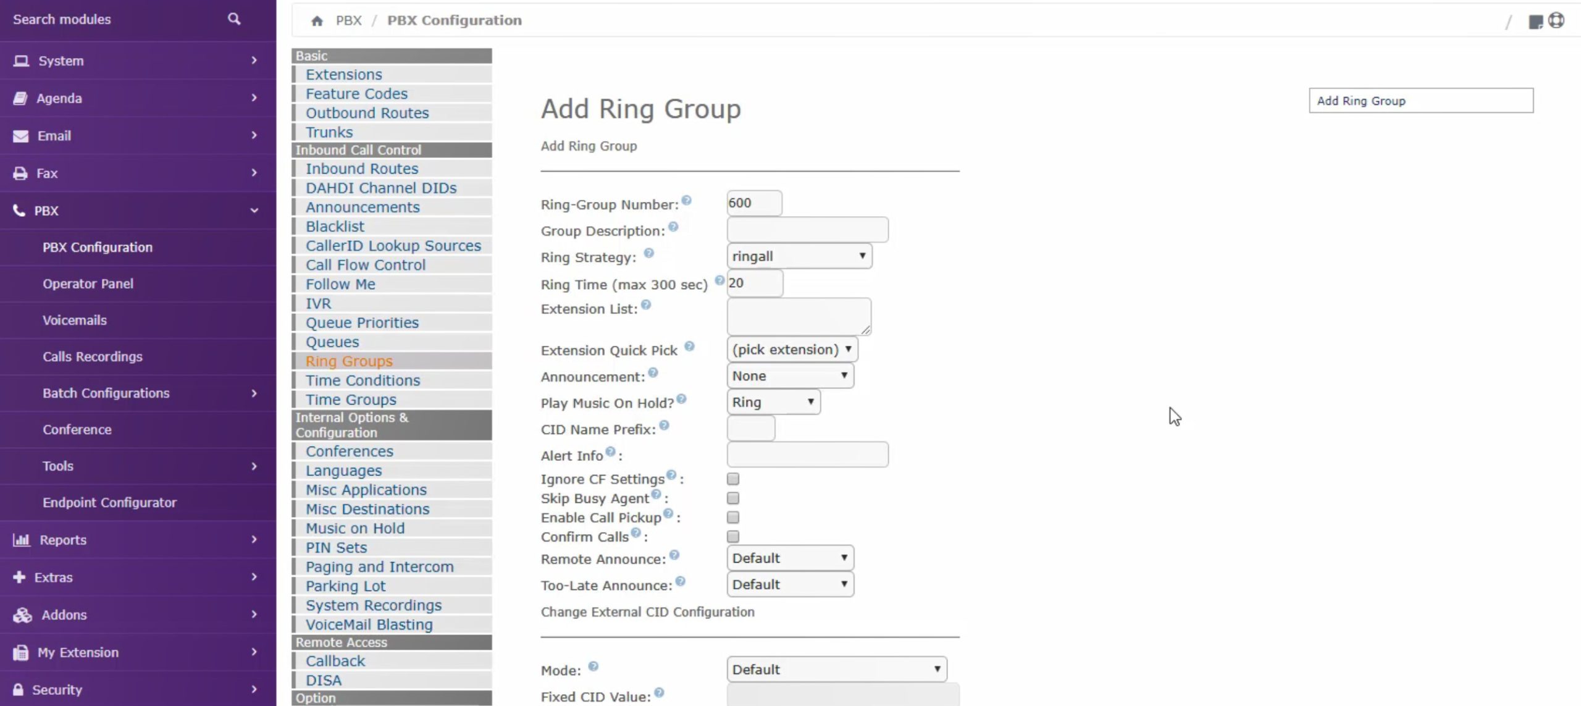The image size is (1581, 706).
Task: Open Conference sidebar item
Action: click(x=77, y=430)
